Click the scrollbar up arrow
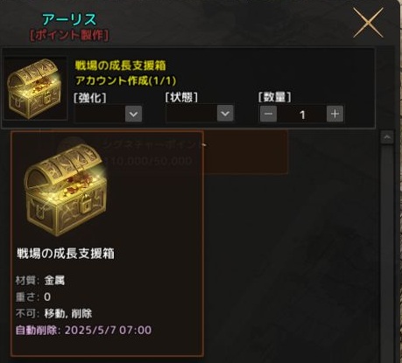Image resolution: width=402 pixels, height=363 pixels. 387,137
